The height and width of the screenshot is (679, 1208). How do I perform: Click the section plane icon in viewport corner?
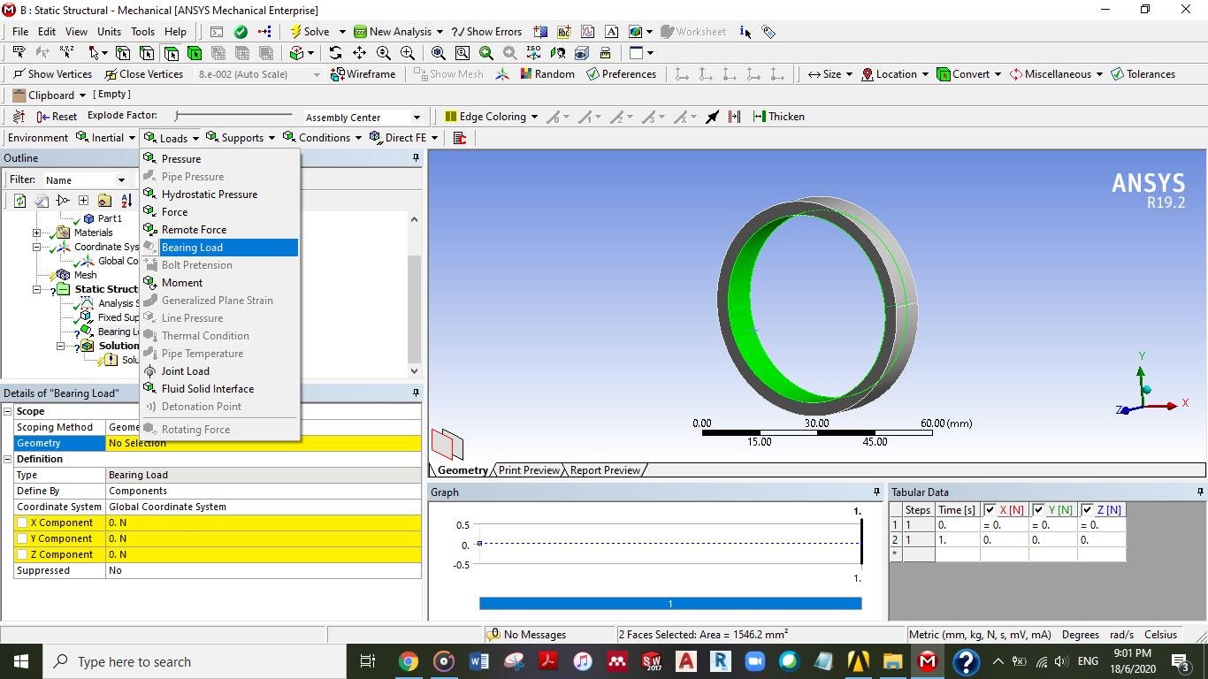coord(447,444)
